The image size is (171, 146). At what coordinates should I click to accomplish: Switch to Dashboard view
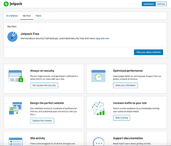coord(149,4)
